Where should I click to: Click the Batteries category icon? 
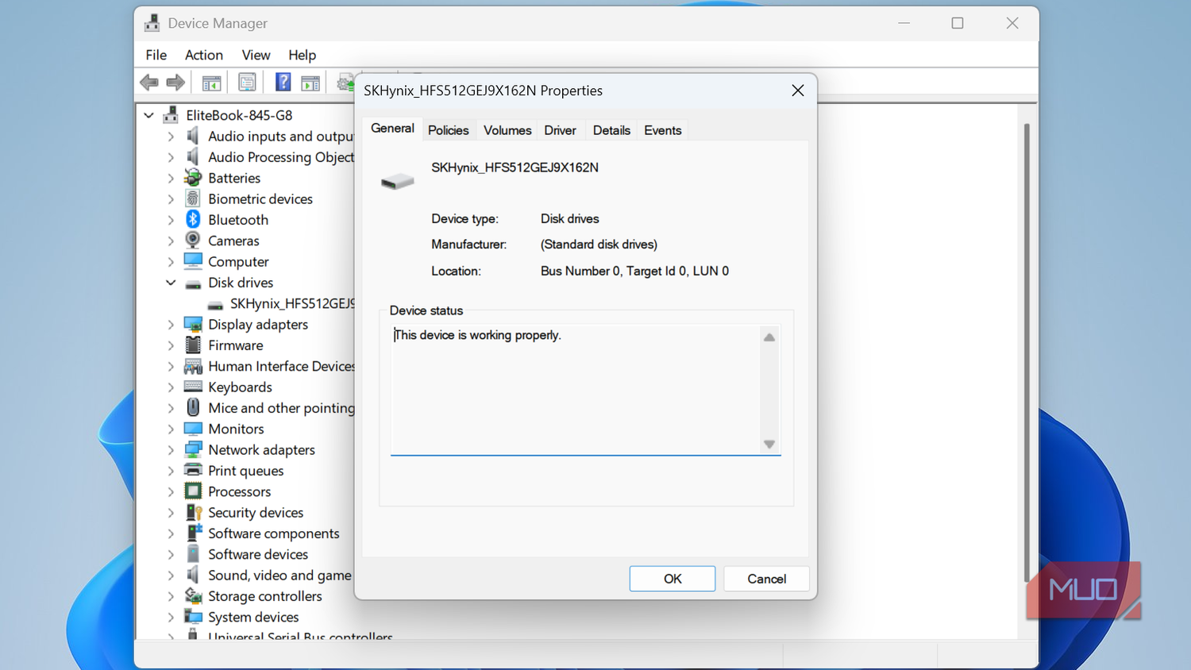[x=193, y=178]
